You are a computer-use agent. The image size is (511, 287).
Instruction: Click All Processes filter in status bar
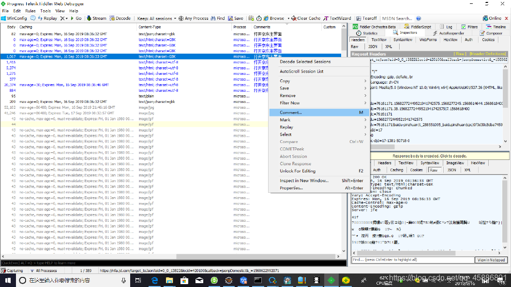(x=44, y=271)
